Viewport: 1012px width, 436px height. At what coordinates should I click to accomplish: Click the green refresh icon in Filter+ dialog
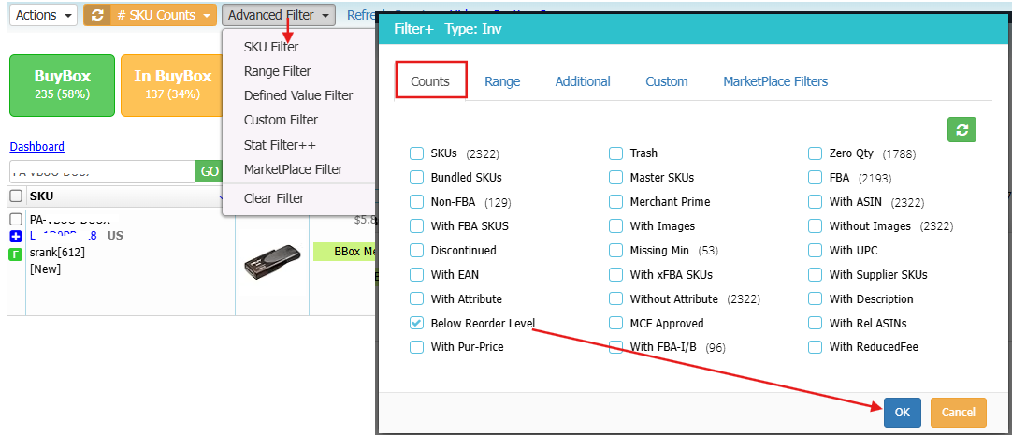pos(961,130)
